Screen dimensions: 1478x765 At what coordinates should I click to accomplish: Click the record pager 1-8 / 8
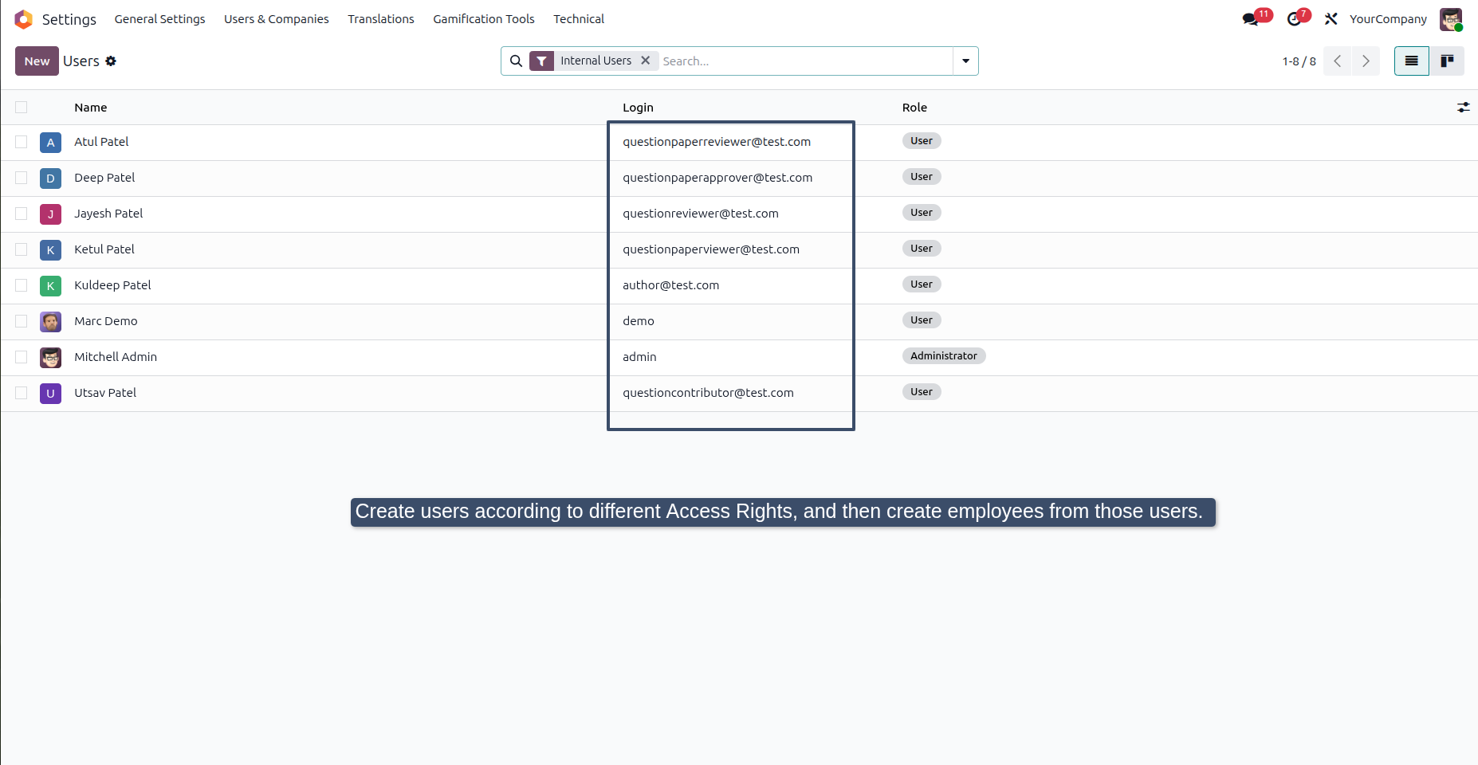click(x=1299, y=61)
